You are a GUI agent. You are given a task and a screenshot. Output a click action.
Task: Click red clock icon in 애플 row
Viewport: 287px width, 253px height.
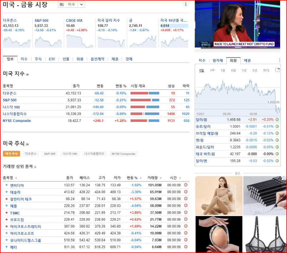click(x=186, y=206)
